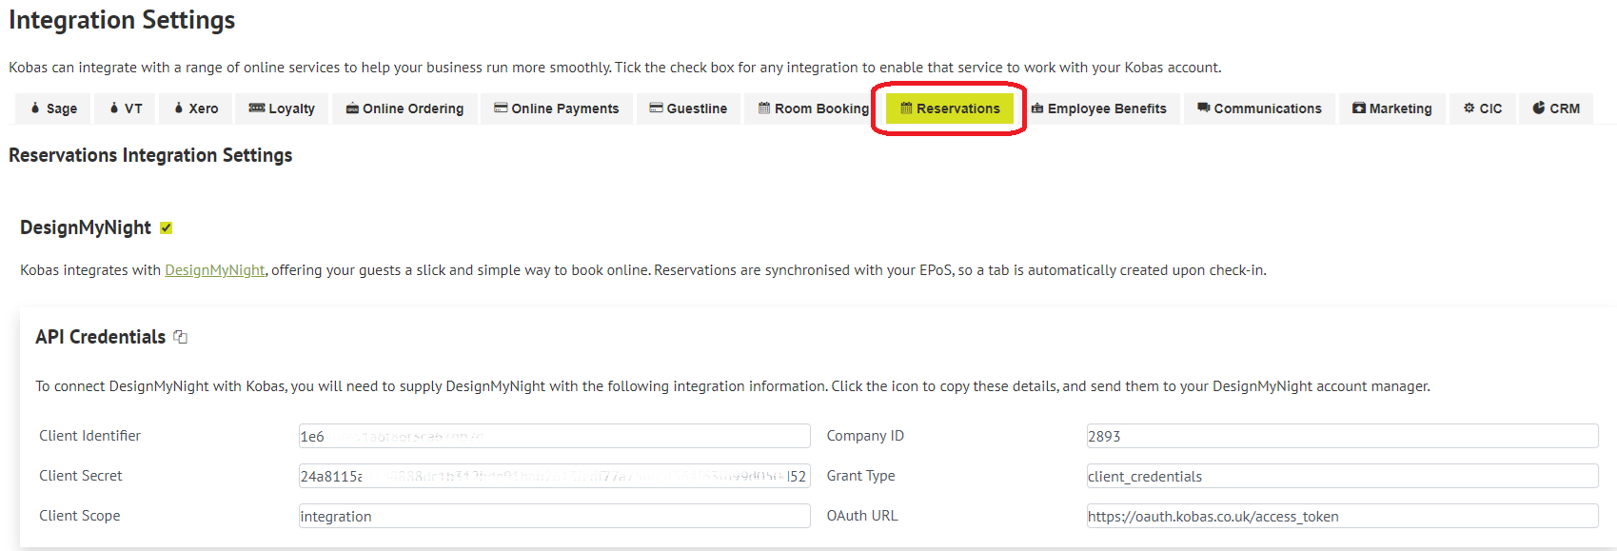The width and height of the screenshot is (1617, 551).
Task: Switch to the Guestline tab
Action: point(688,108)
